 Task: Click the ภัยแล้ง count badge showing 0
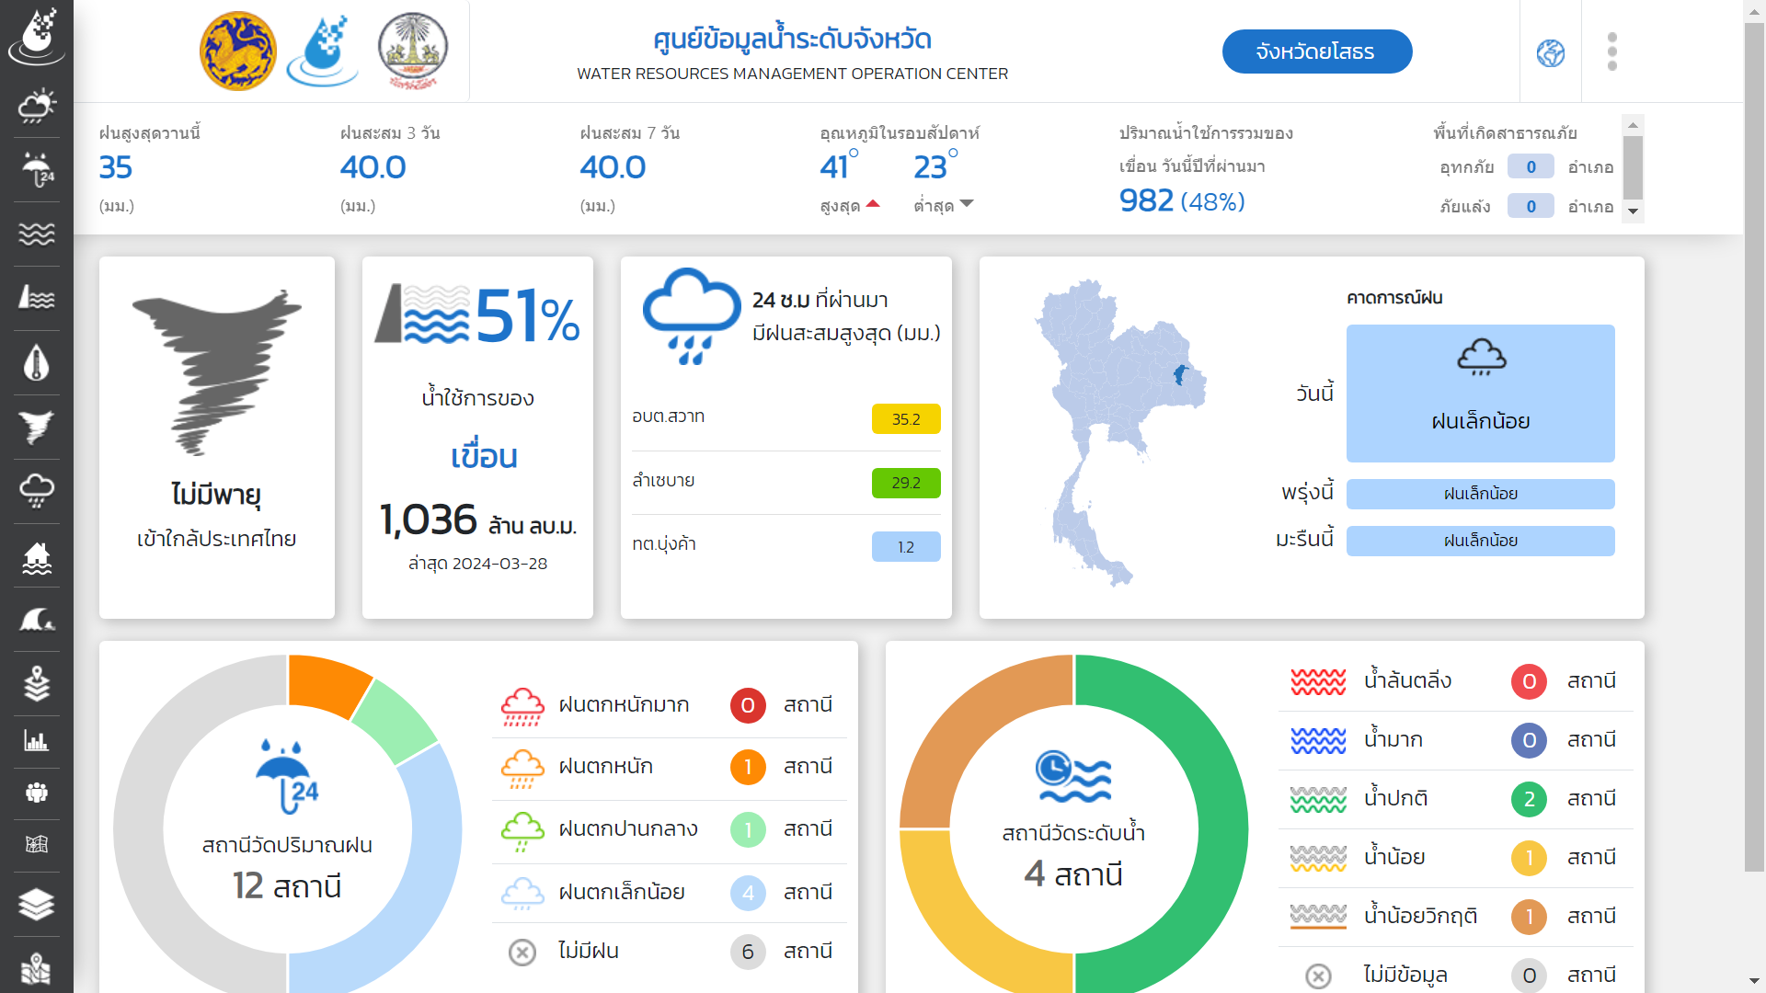tap(1531, 206)
